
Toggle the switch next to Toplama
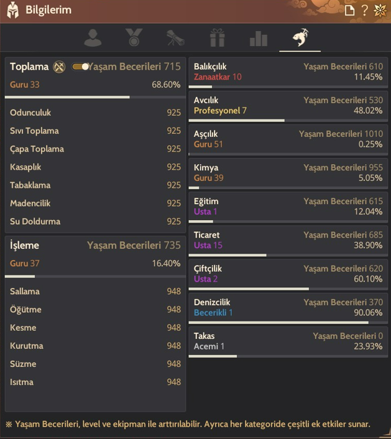(80, 67)
